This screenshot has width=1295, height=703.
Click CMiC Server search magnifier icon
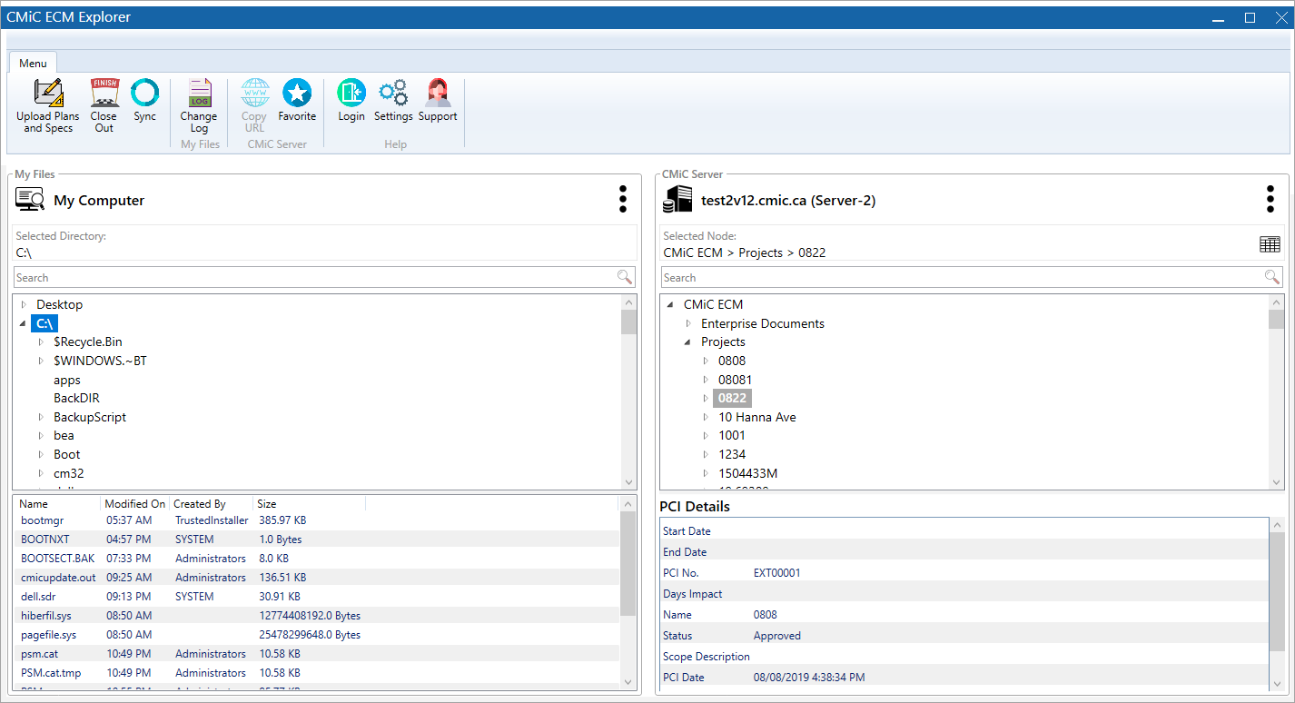[x=1272, y=277]
